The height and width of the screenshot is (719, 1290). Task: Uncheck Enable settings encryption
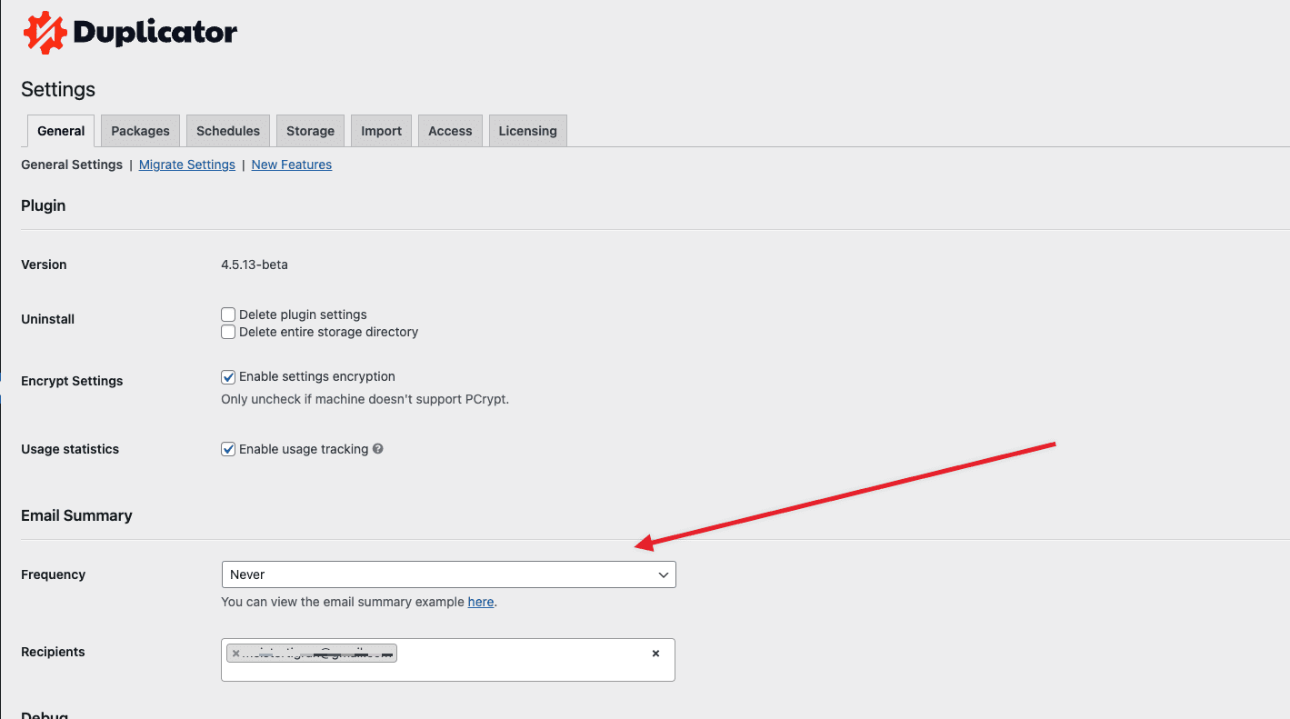tap(228, 376)
